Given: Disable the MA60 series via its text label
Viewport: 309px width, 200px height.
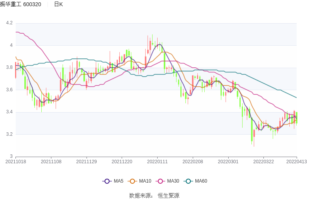Looking at the screenshot, I should 201,181.
